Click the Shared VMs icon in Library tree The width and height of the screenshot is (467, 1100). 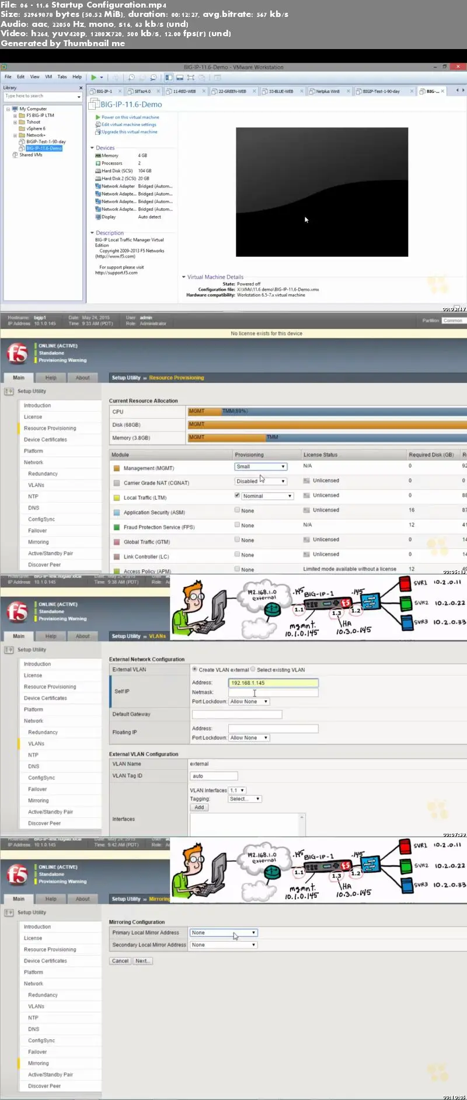point(15,155)
